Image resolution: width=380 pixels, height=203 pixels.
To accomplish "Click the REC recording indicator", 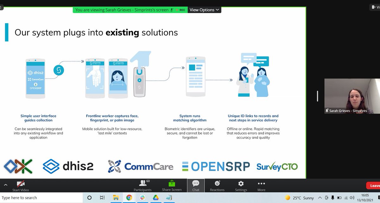I will [x=180, y=10].
